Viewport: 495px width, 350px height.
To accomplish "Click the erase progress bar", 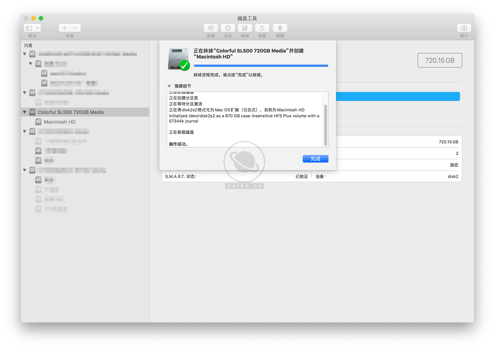I will click(x=261, y=66).
